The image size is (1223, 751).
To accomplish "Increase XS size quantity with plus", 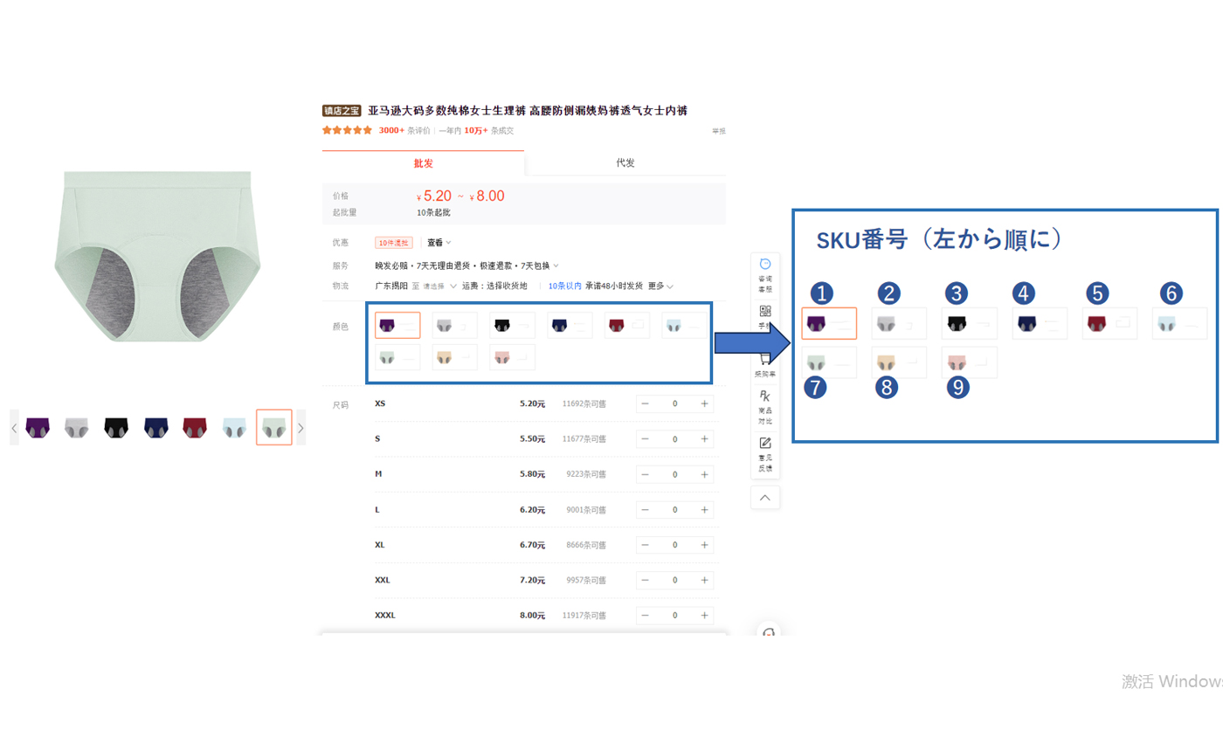I will click(704, 404).
